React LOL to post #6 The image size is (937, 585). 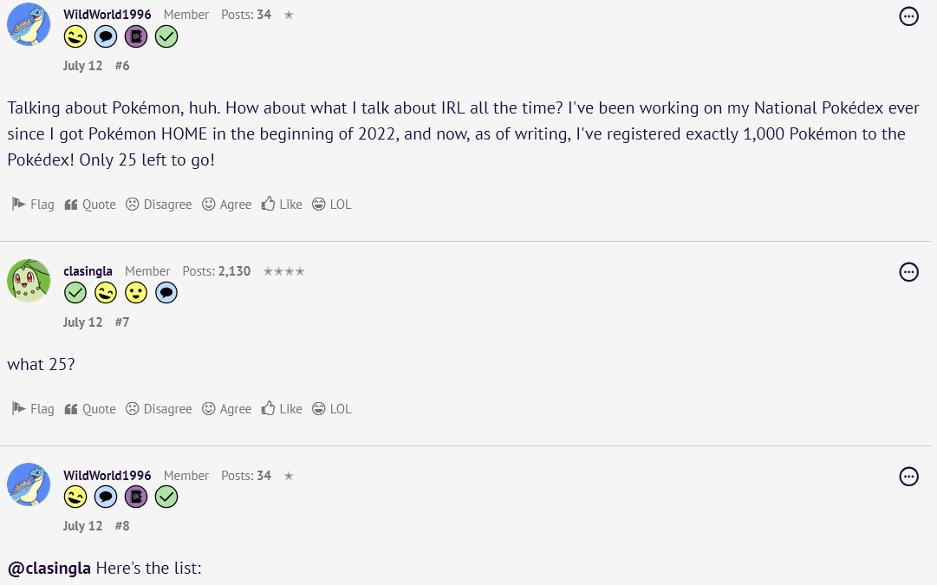click(331, 205)
